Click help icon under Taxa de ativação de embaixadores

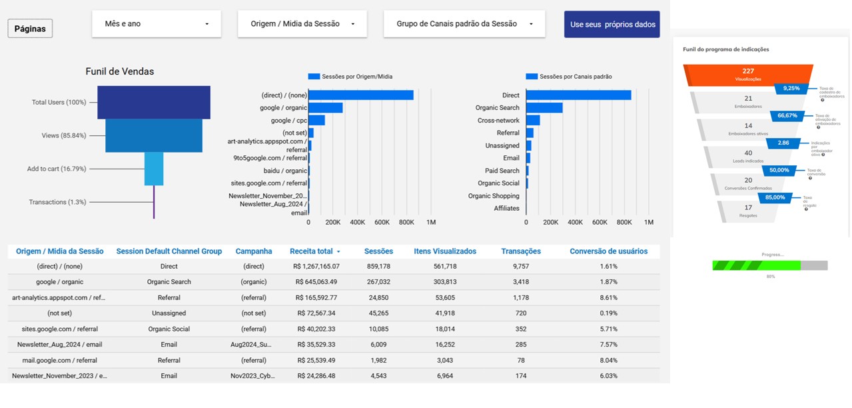click(x=819, y=127)
